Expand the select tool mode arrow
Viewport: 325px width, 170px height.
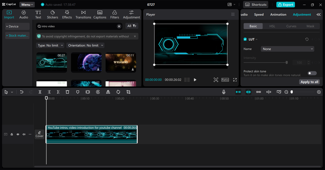(x=12, y=92)
